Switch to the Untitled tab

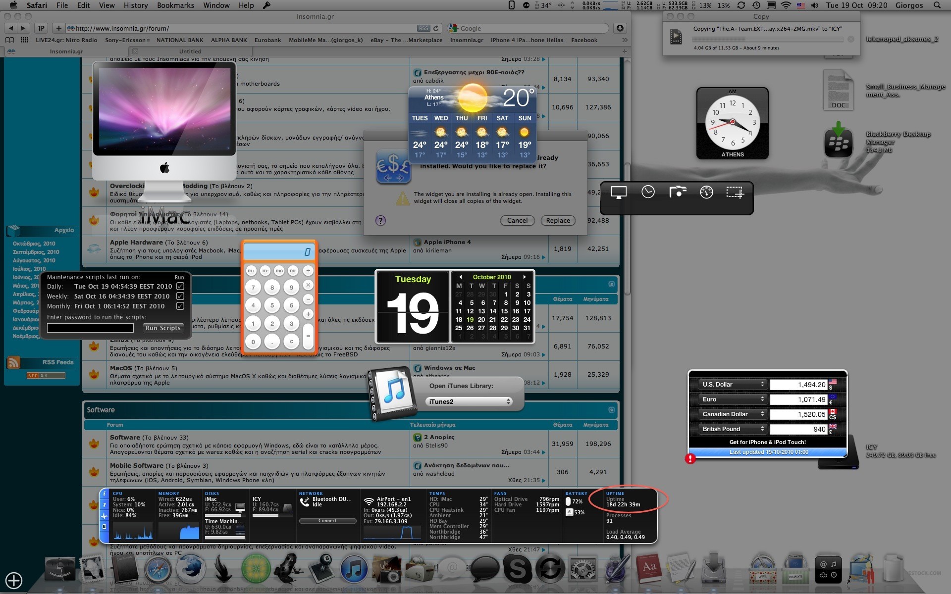pos(190,51)
